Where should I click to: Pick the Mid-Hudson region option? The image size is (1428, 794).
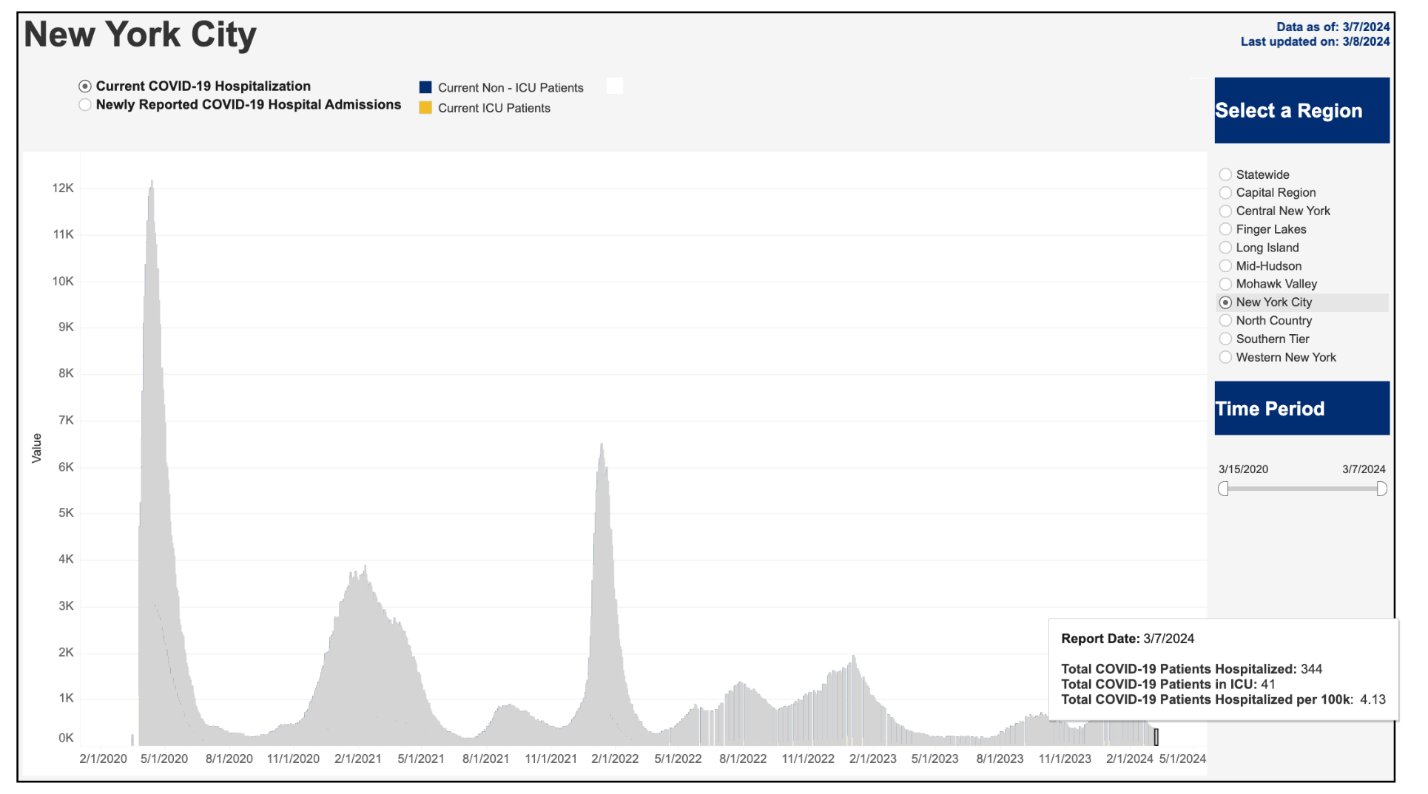pyautogui.click(x=1225, y=266)
